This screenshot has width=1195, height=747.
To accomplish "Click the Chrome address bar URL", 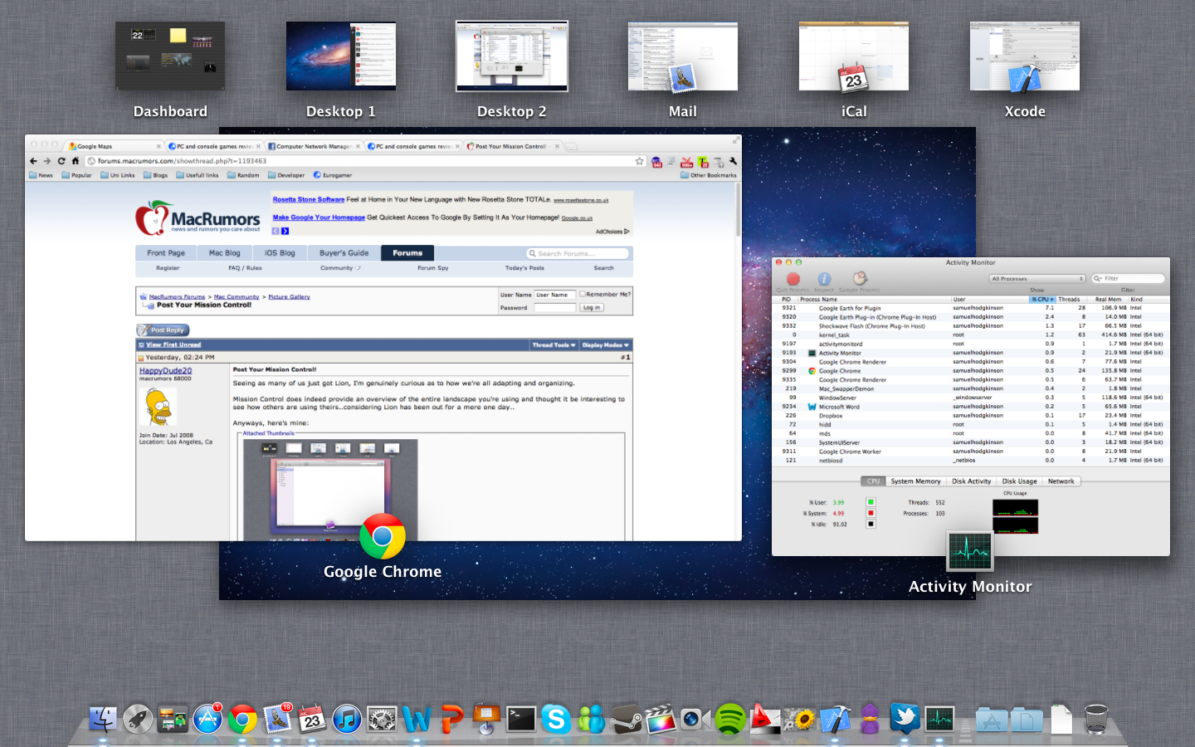I will click(x=182, y=161).
